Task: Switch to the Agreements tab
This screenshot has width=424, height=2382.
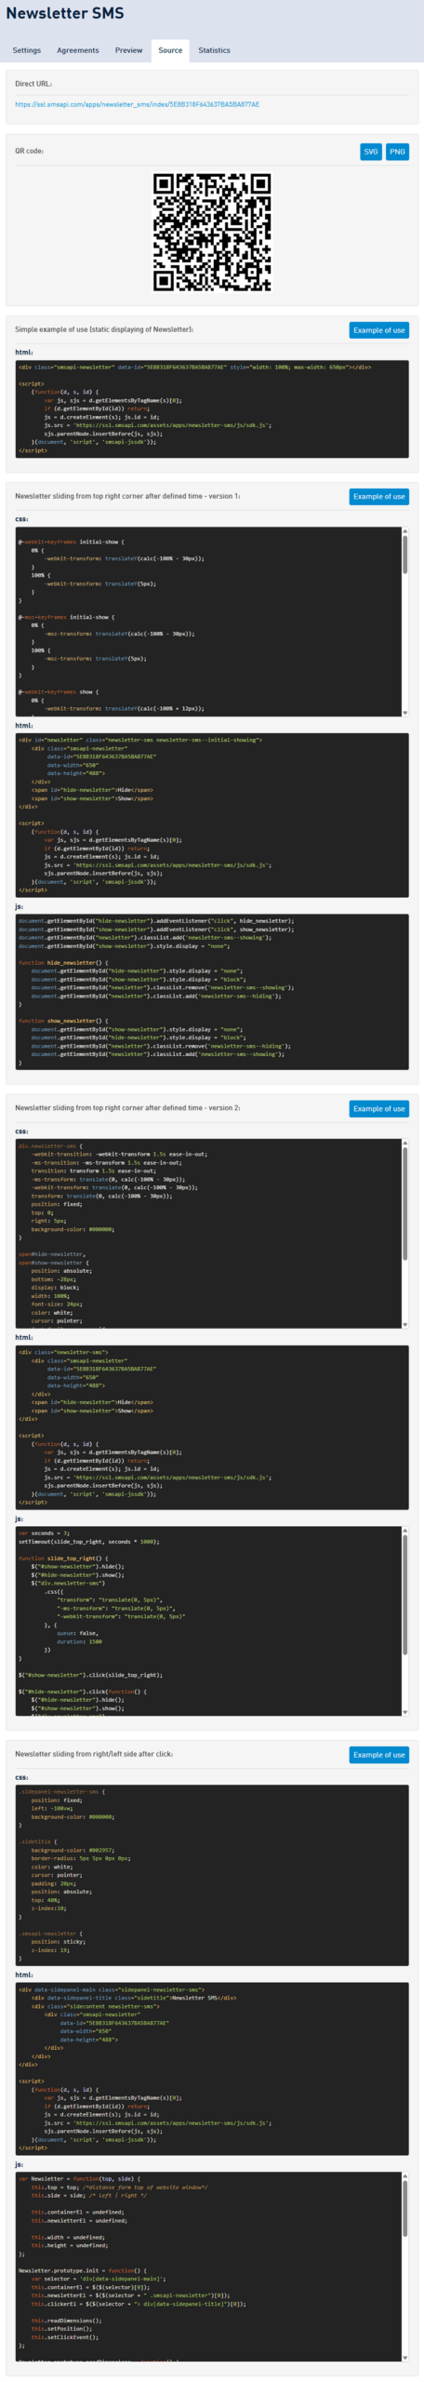Action: tap(78, 50)
